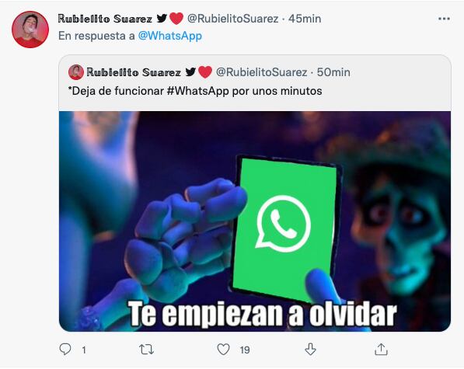Click the reply speech bubble icon

[65, 349]
